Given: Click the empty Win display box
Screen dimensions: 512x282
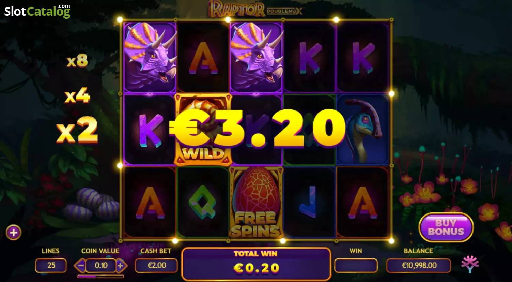Looking at the screenshot, I should pos(356,265).
